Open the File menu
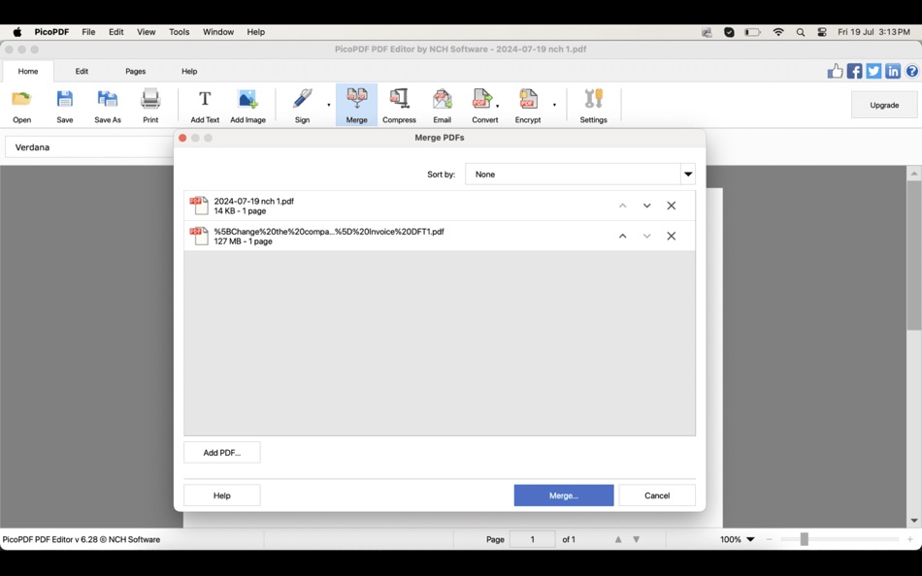This screenshot has height=576, width=922. tap(88, 32)
